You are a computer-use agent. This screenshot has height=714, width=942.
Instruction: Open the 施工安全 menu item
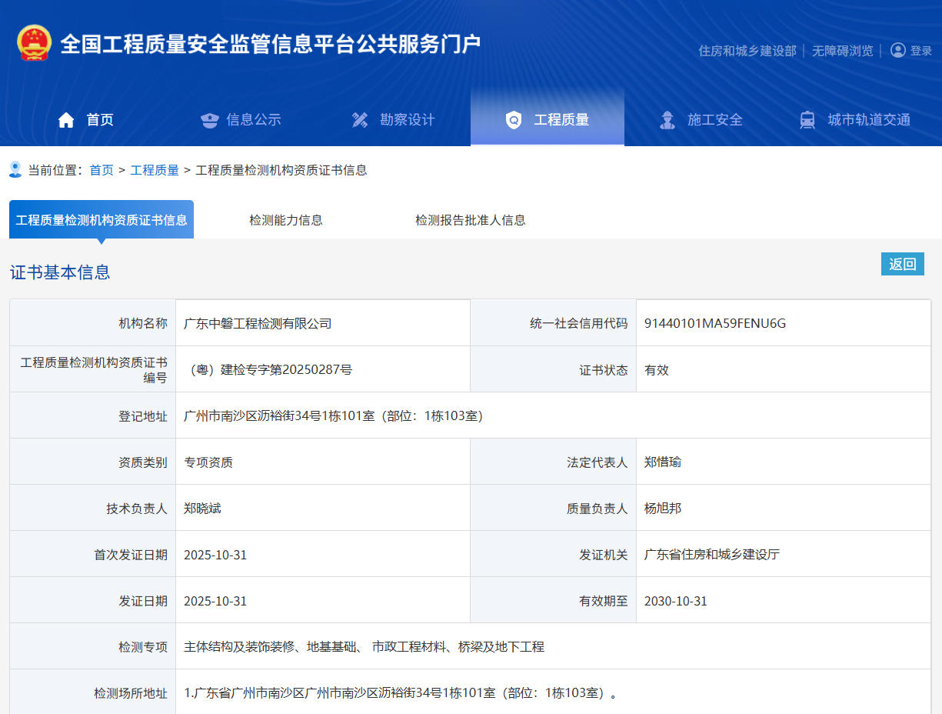714,119
